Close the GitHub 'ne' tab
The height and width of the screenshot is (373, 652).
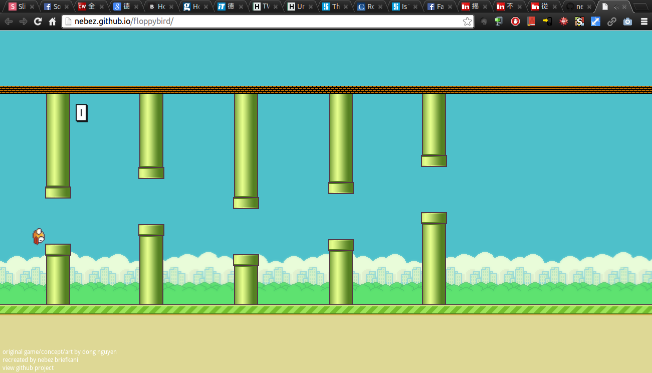[x=590, y=7]
